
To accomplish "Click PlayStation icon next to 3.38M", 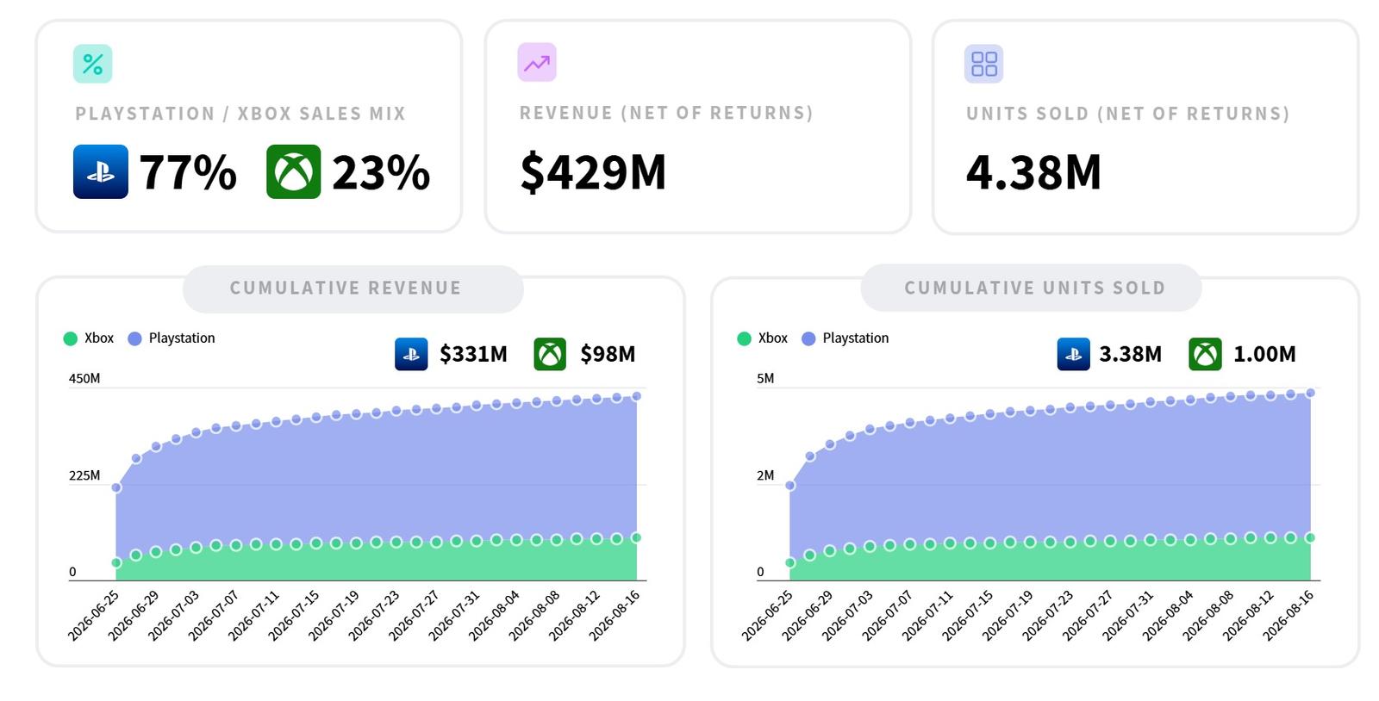I will [x=1073, y=354].
